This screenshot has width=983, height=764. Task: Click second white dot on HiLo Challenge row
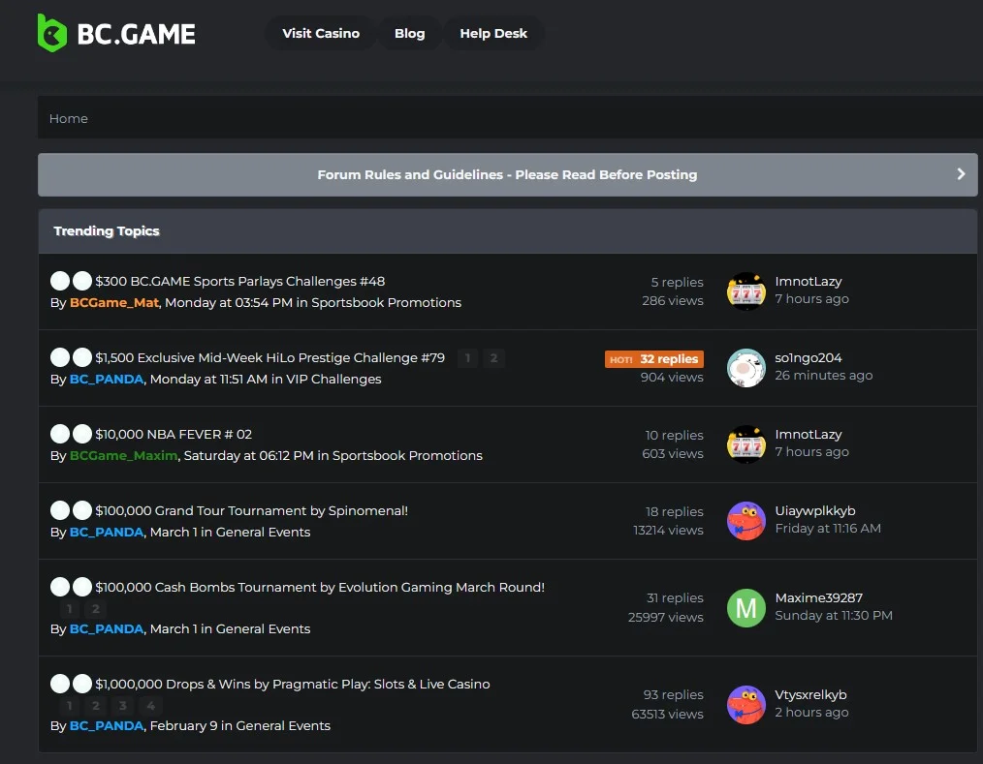click(x=82, y=357)
